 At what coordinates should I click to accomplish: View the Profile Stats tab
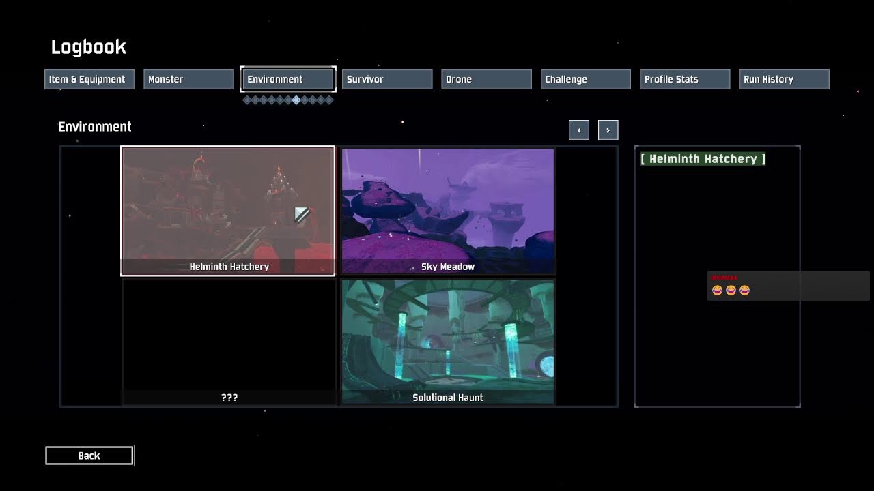coord(685,79)
